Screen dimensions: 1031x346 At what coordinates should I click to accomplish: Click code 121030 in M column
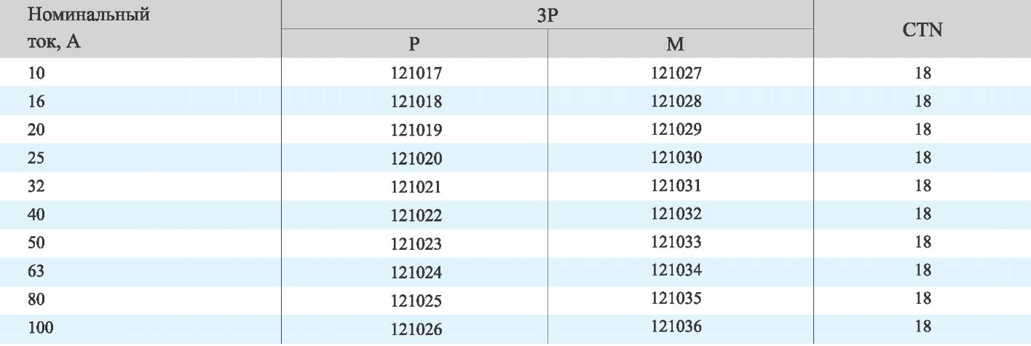(676, 157)
